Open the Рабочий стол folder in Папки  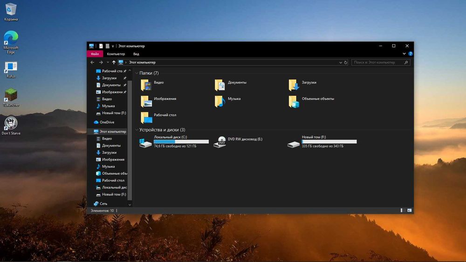click(158, 117)
